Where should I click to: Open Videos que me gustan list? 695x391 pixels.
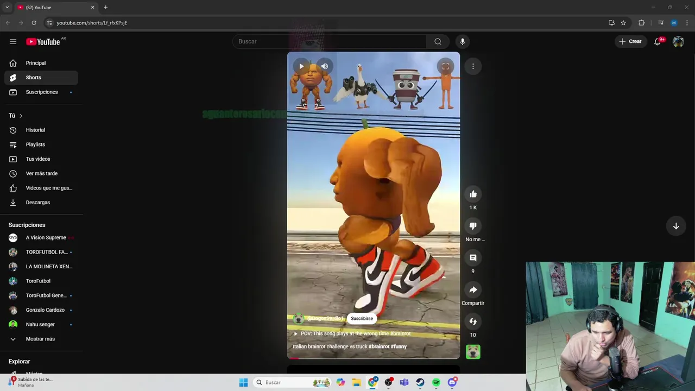(x=41, y=188)
